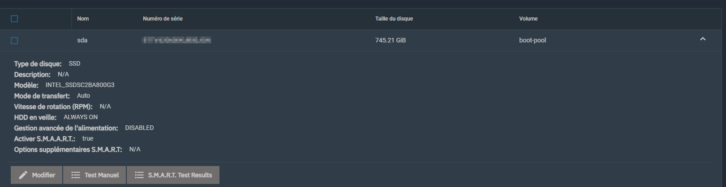Screen dimensions: 726x187
Task: Collapse the sda disk details chevron
Action: (x=703, y=39)
